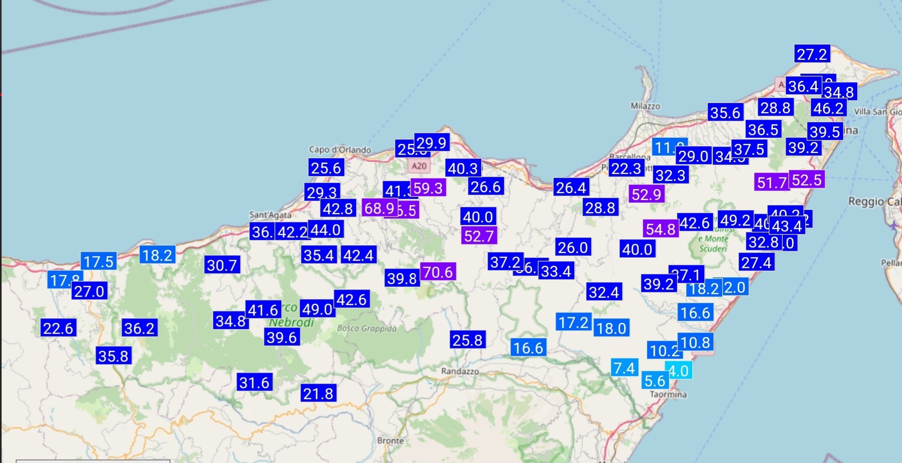Click the Capo d'Orlando label

tap(340, 150)
